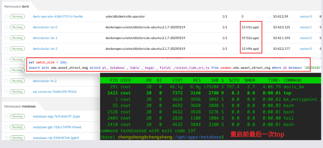The image size is (323, 148).
Task: Click the SQL line set batch_size = 100
Action: [x=48, y=62]
